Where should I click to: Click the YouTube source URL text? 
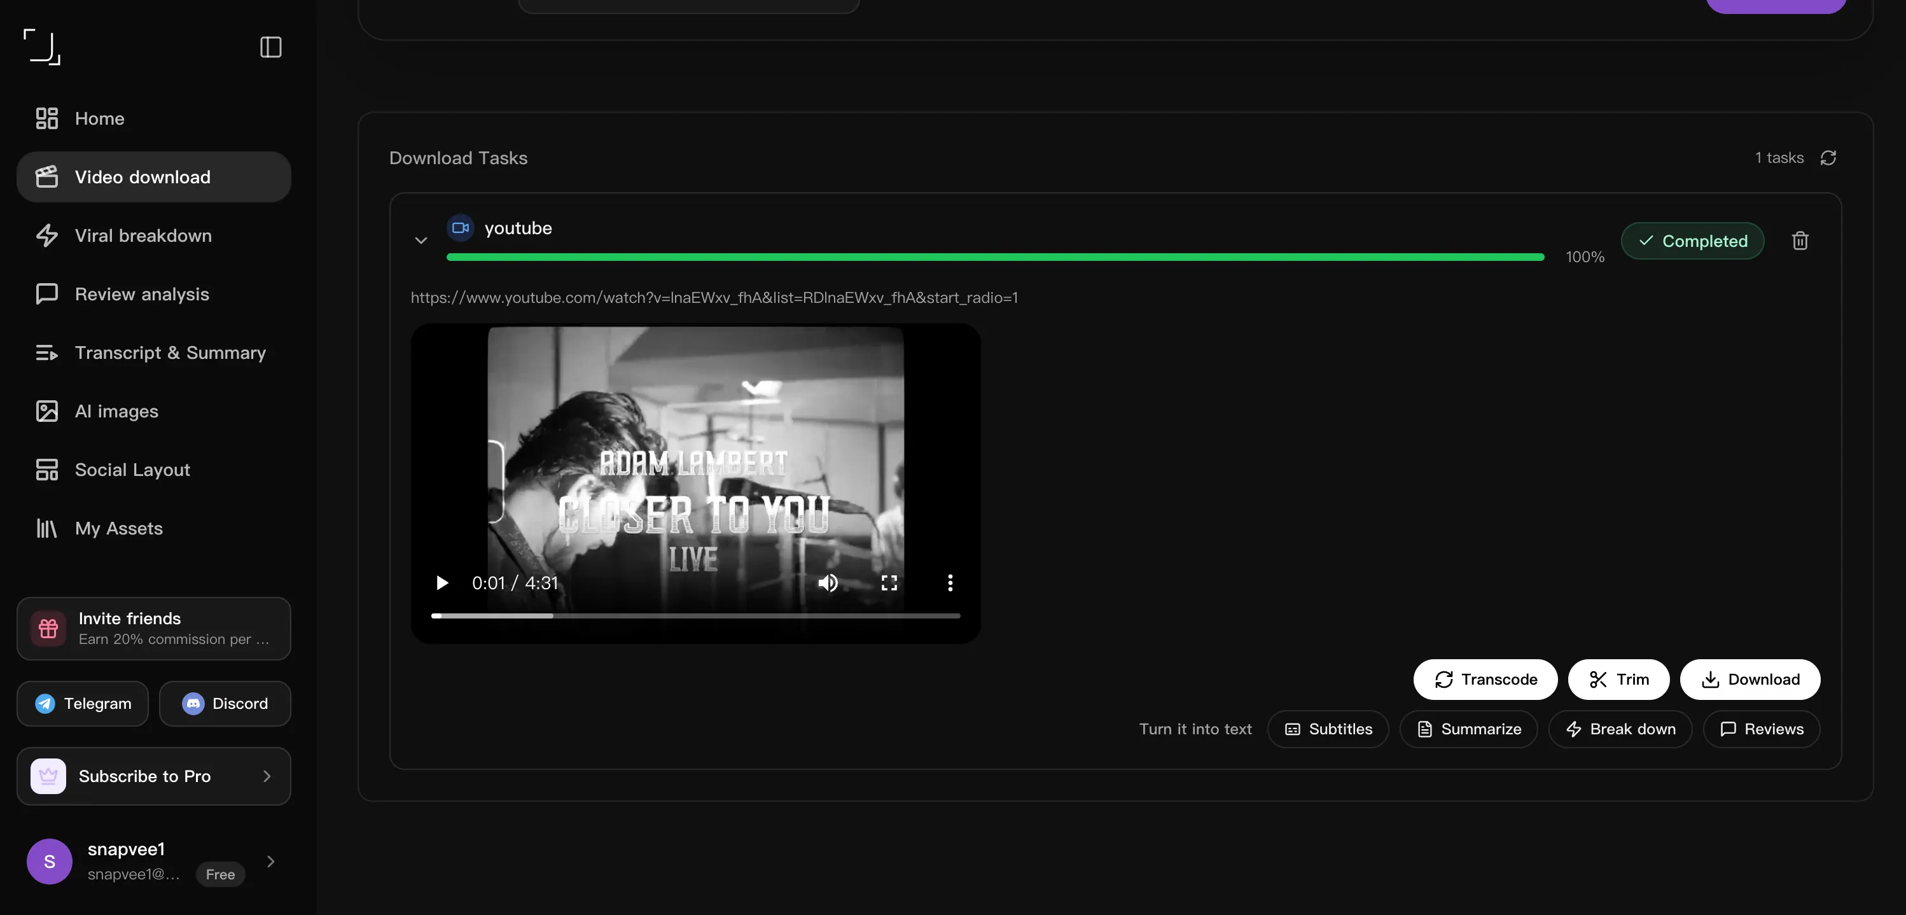(714, 298)
